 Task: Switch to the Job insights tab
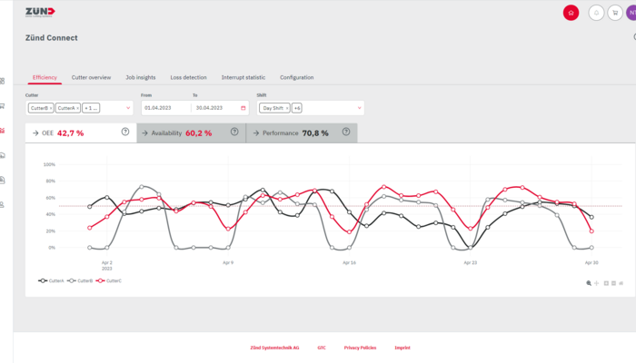(140, 77)
